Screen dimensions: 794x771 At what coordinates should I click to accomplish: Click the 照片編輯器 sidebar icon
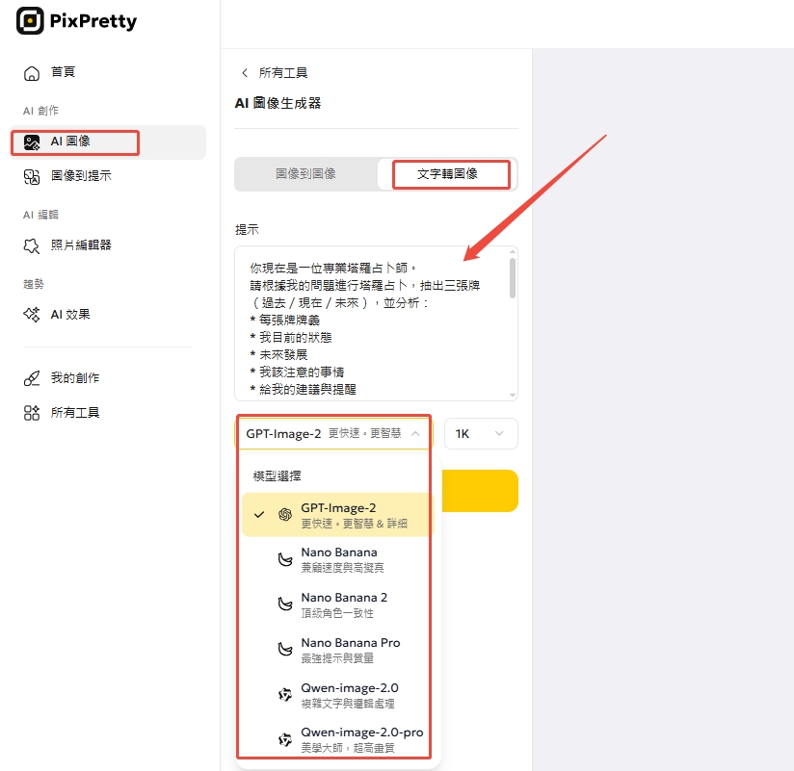(32, 245)
